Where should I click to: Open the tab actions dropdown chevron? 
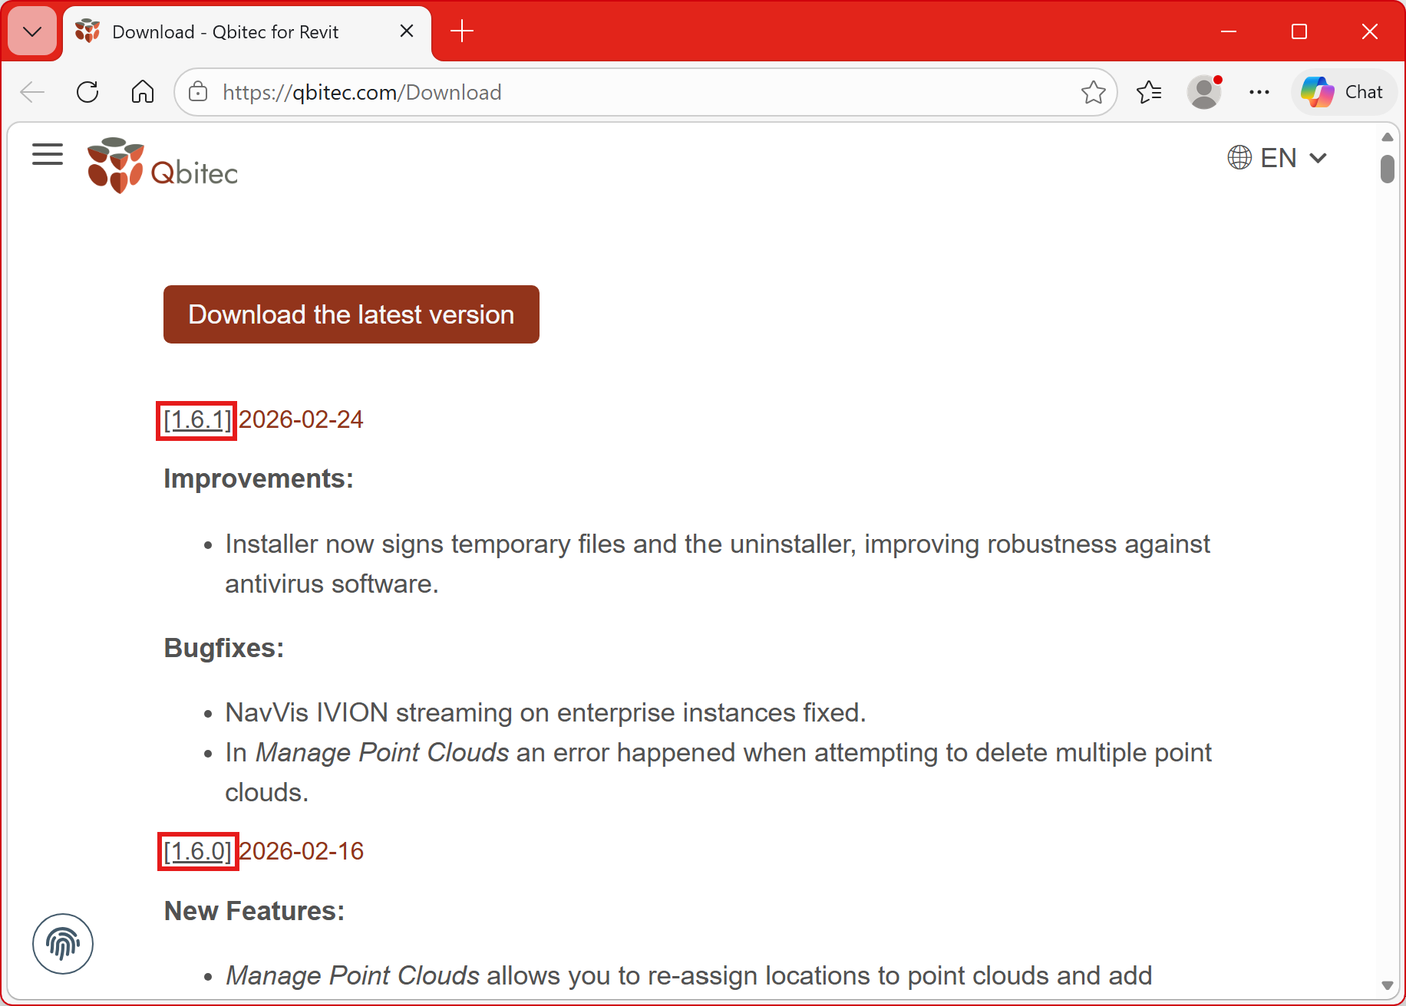(x=32, y=31)
